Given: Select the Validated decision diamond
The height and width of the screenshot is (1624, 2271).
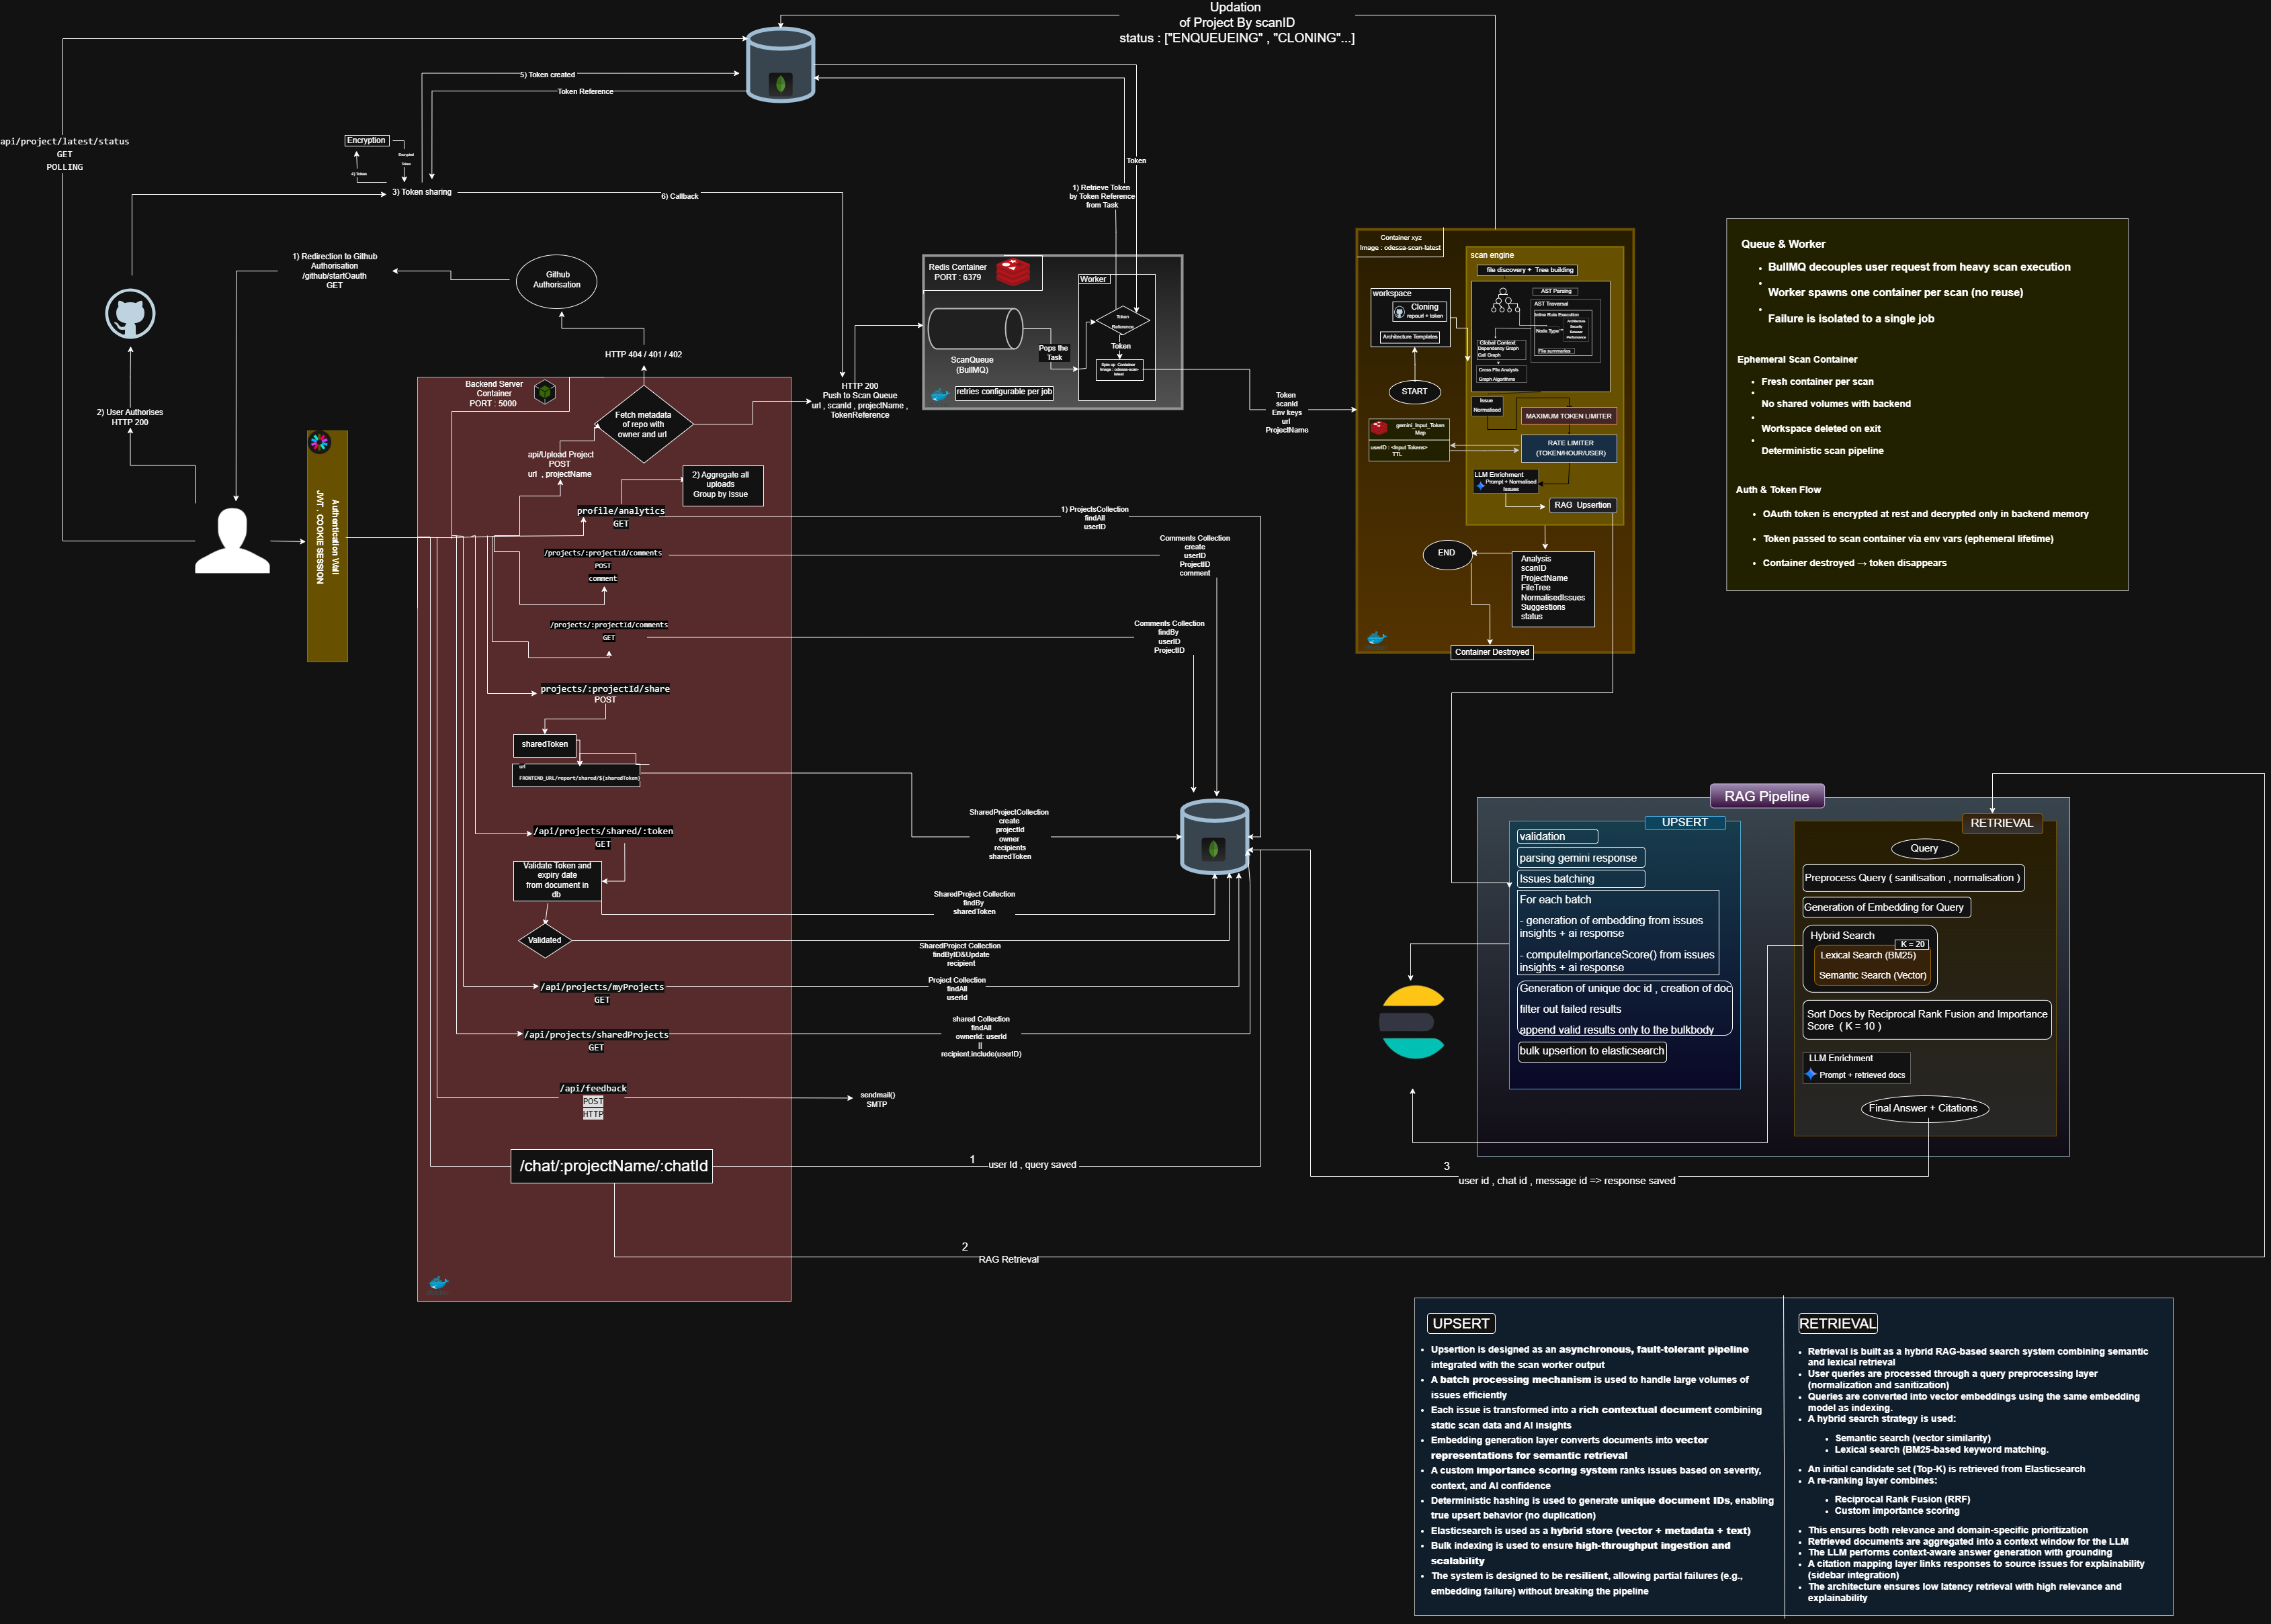Looking at the screenshot, I should point(545,940).
